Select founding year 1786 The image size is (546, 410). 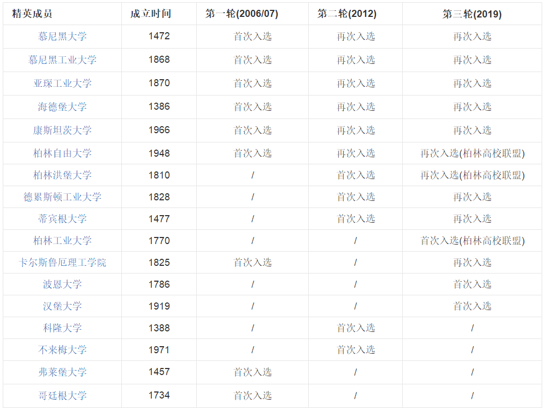point(159,284)
